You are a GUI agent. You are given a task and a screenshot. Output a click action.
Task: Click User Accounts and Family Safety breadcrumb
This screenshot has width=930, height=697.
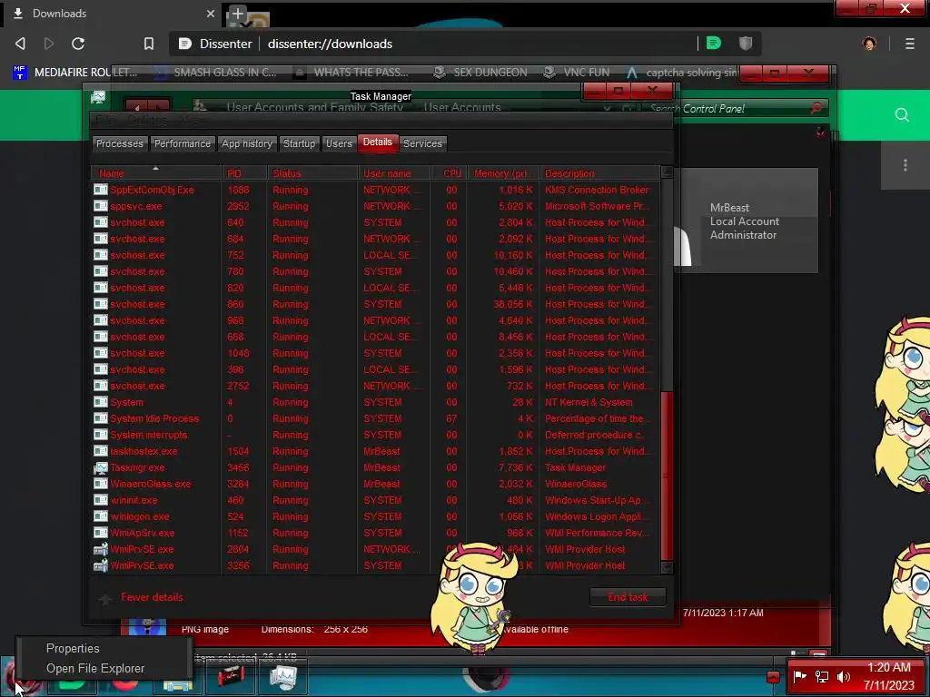pos(314,107)
